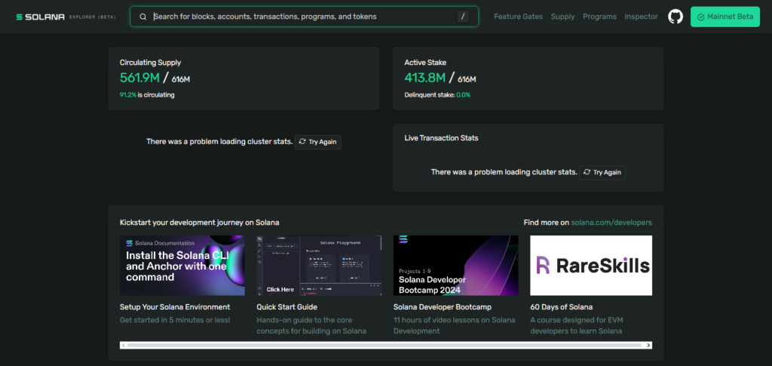772x366 pixels.
Task: Click the carousel scrollbar left arrow
Action: click(x=123, y=346)
